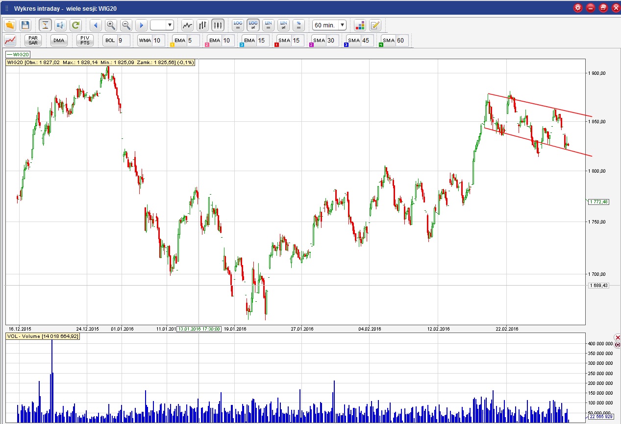Screen dimensions: 621x424
Task: Close the VOL volume panel
Action: (617, 338)
